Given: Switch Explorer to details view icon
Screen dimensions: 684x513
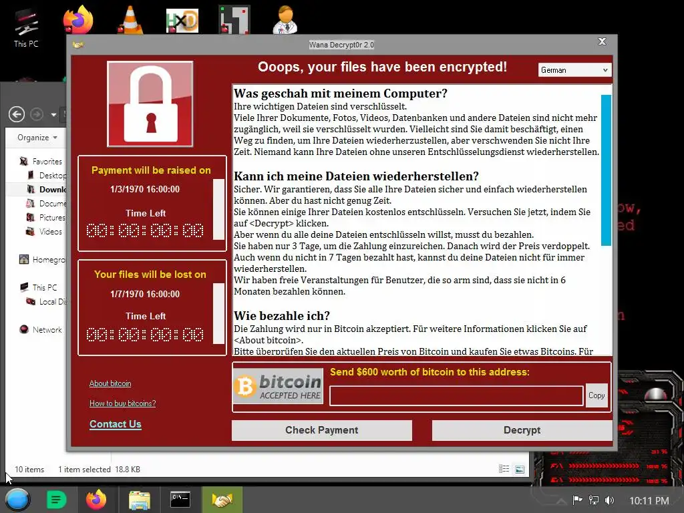Looking at the screenshot, I should tap(504, 469).
